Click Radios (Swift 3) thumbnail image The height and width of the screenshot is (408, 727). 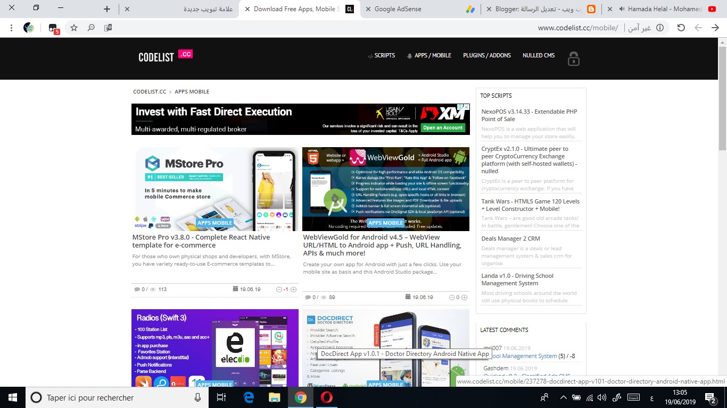[x=215, y=348]
